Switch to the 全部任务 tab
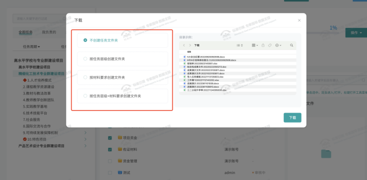This screenshot has width=367, height=180. [25, 32]
